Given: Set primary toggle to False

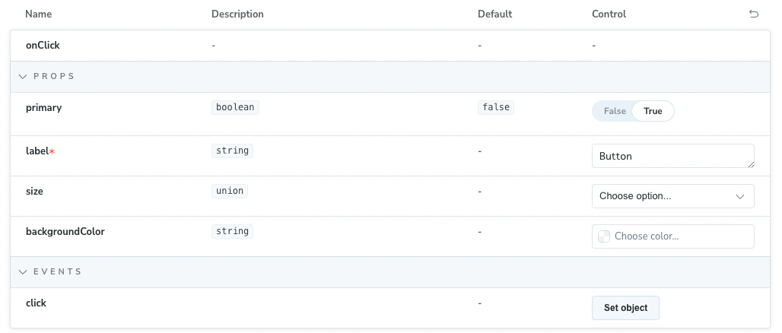Looking at the screenshot, I should 615,111.
